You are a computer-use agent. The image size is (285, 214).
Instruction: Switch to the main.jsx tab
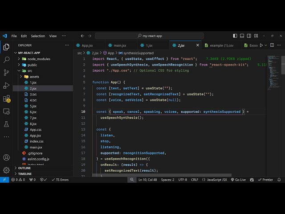(120, 45)
